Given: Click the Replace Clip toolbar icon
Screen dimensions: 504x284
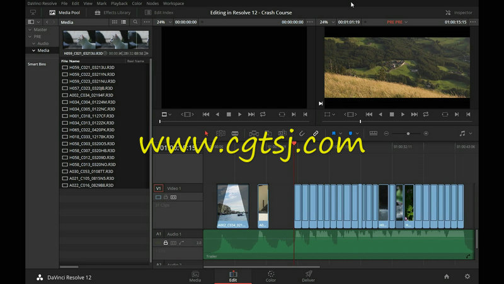Looking at the screenshot, I should click(x=282, y=133).
